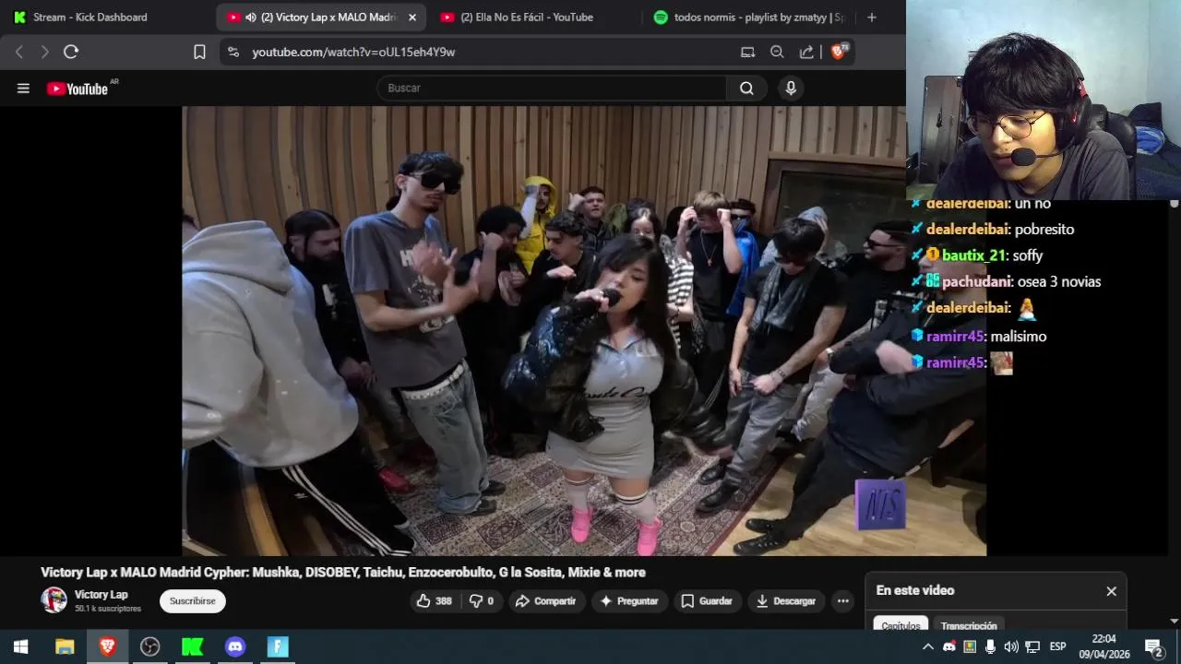The image size is (1181, 664).
Task: Open File Explorer from taskbar
Action: pos(65,646)
